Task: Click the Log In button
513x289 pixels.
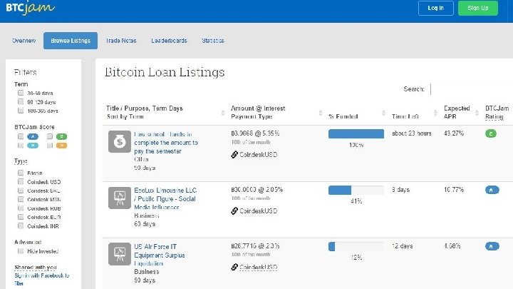Action: (436, 8)
